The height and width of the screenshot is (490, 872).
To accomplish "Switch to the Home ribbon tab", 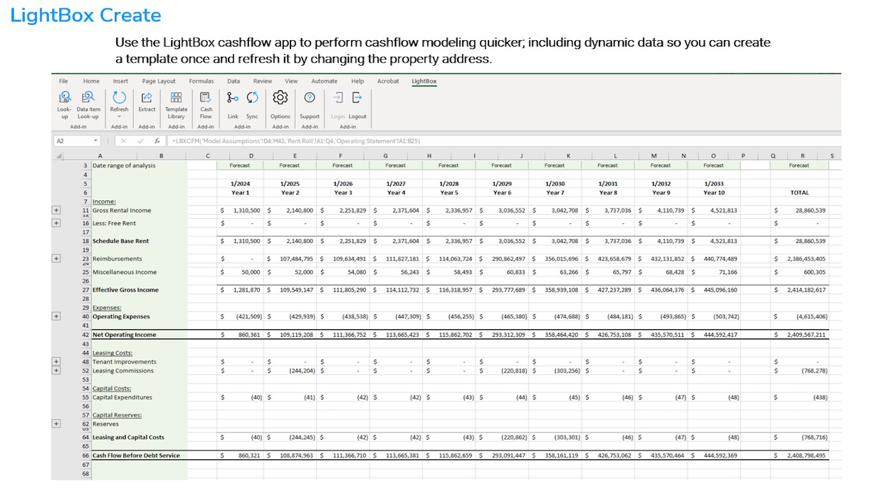I will (x=91, y=81).
